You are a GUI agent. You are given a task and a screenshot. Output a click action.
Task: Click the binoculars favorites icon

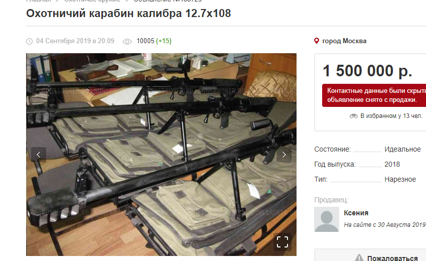coord(353,116)
